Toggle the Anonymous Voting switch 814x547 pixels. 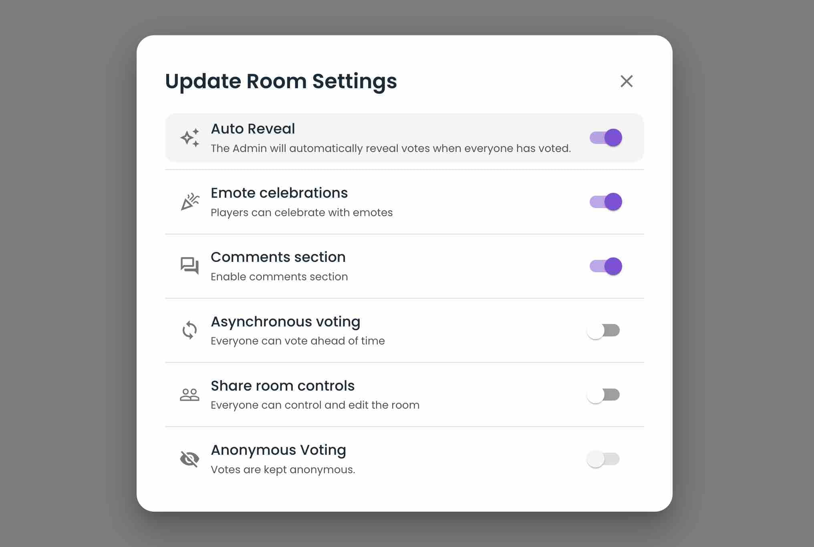point(603,459)
